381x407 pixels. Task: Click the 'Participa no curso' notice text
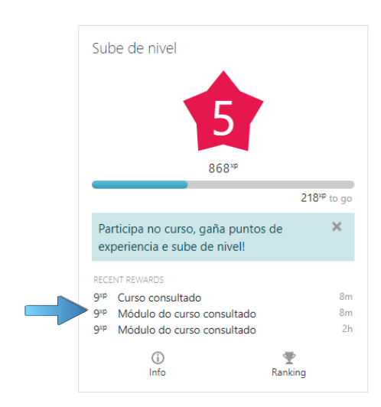point(190,237)
